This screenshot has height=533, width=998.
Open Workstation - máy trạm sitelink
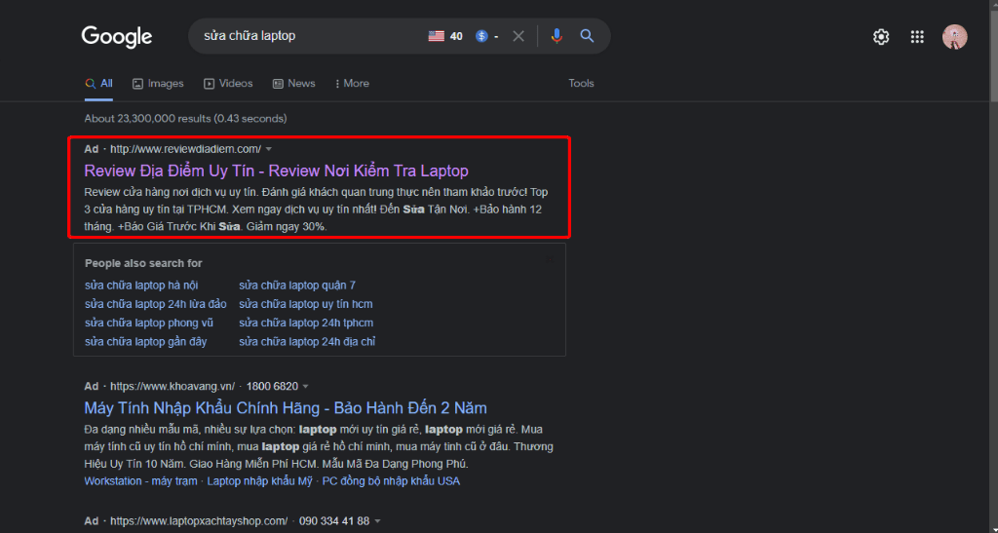[x=140, y=481]
